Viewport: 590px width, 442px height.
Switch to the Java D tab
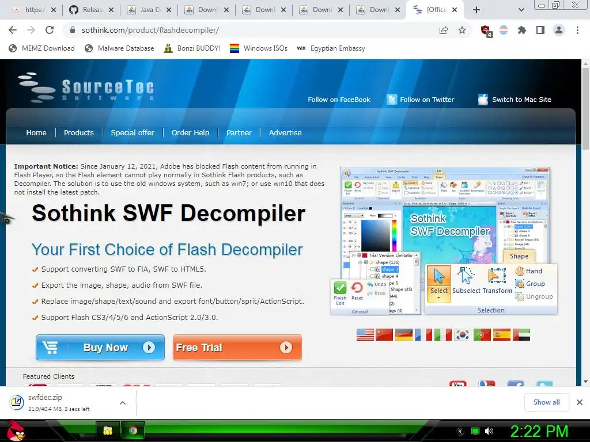tap(149, 10)
